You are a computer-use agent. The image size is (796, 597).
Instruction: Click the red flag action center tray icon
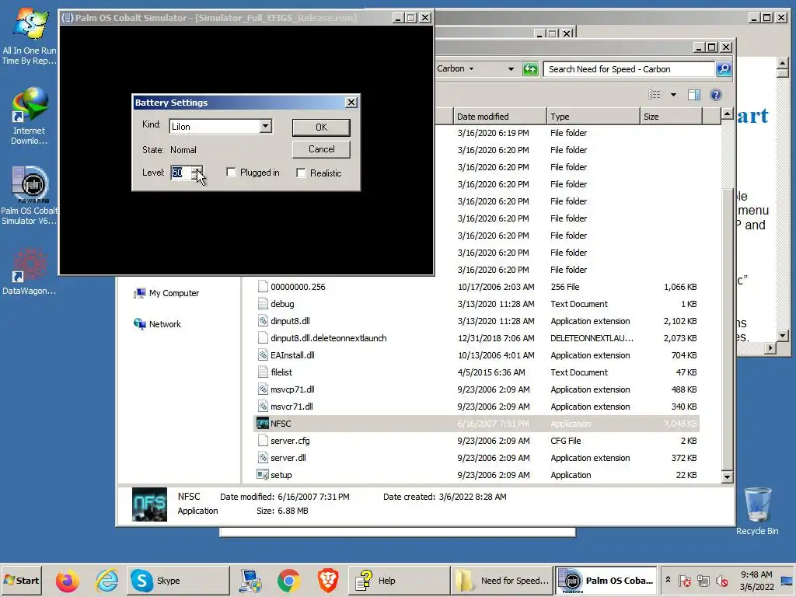tap(684, 580)
